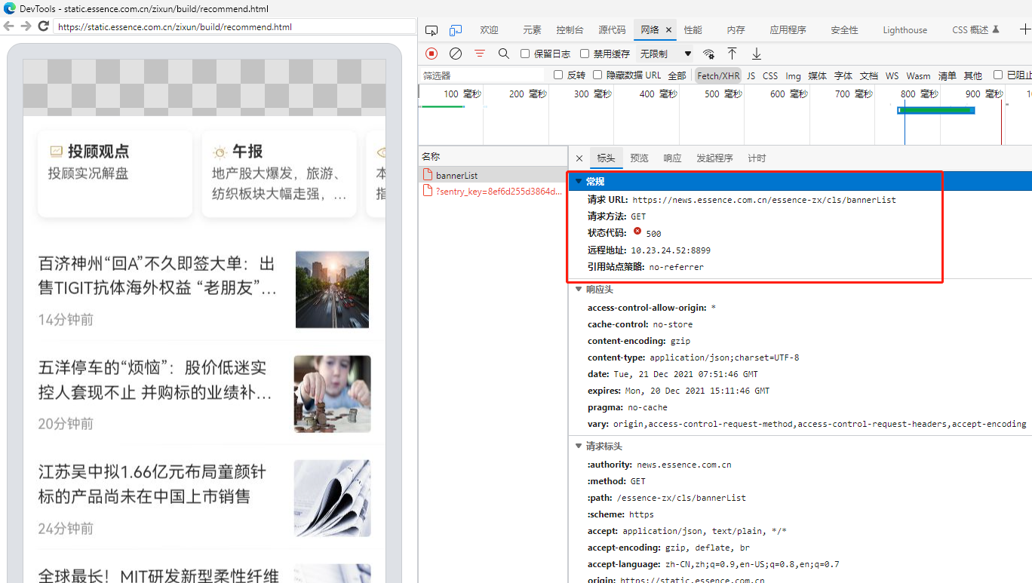This screenshot has height=583, width=1032.
Task: Toggle the device emulation icon
Action: pyautogui.click(x=456, y=30)
